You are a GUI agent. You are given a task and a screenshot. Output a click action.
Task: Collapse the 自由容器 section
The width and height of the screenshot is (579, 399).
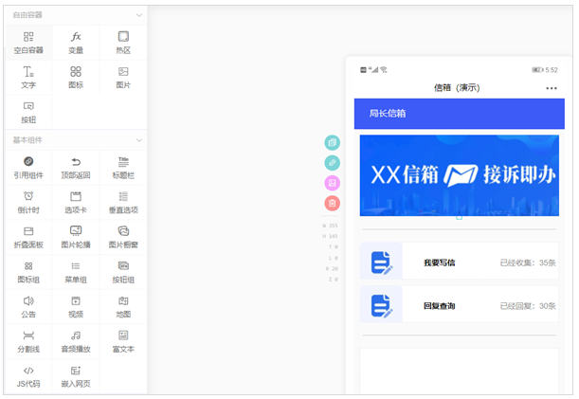click(x=139, y=15)
